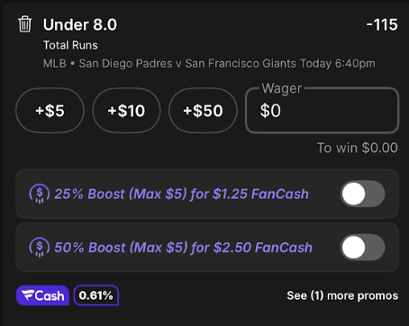Click the 0.61% FanCash rate badge
The width and height of the screenshot is (409, 326).
tap(96, 295)
